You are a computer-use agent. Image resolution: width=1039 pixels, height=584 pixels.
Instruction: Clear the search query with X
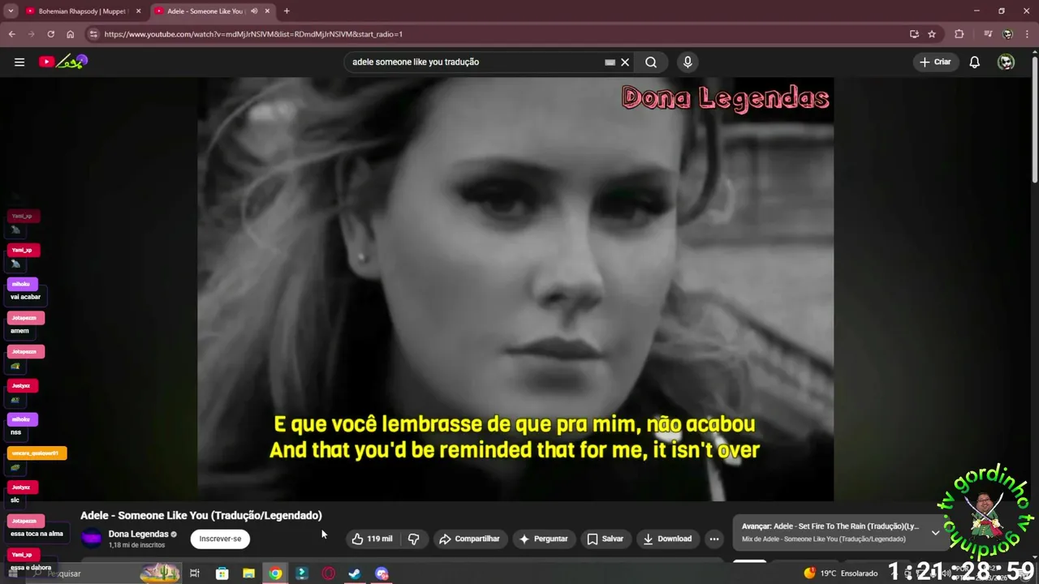pyautogui.click(x=625, y=62)
